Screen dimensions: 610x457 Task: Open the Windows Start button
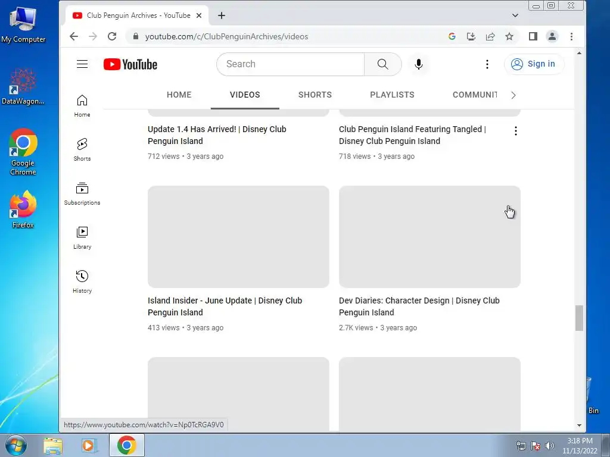tap(16, 445)
